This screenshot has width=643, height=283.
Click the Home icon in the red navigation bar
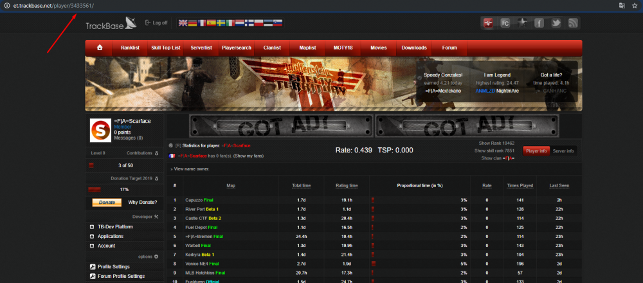pyautogui.click(x=100, y=48)
